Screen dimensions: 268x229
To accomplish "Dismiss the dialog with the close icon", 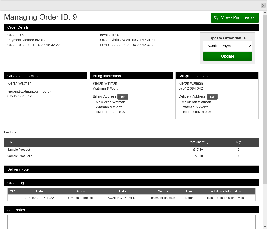I will pos(263,5).
